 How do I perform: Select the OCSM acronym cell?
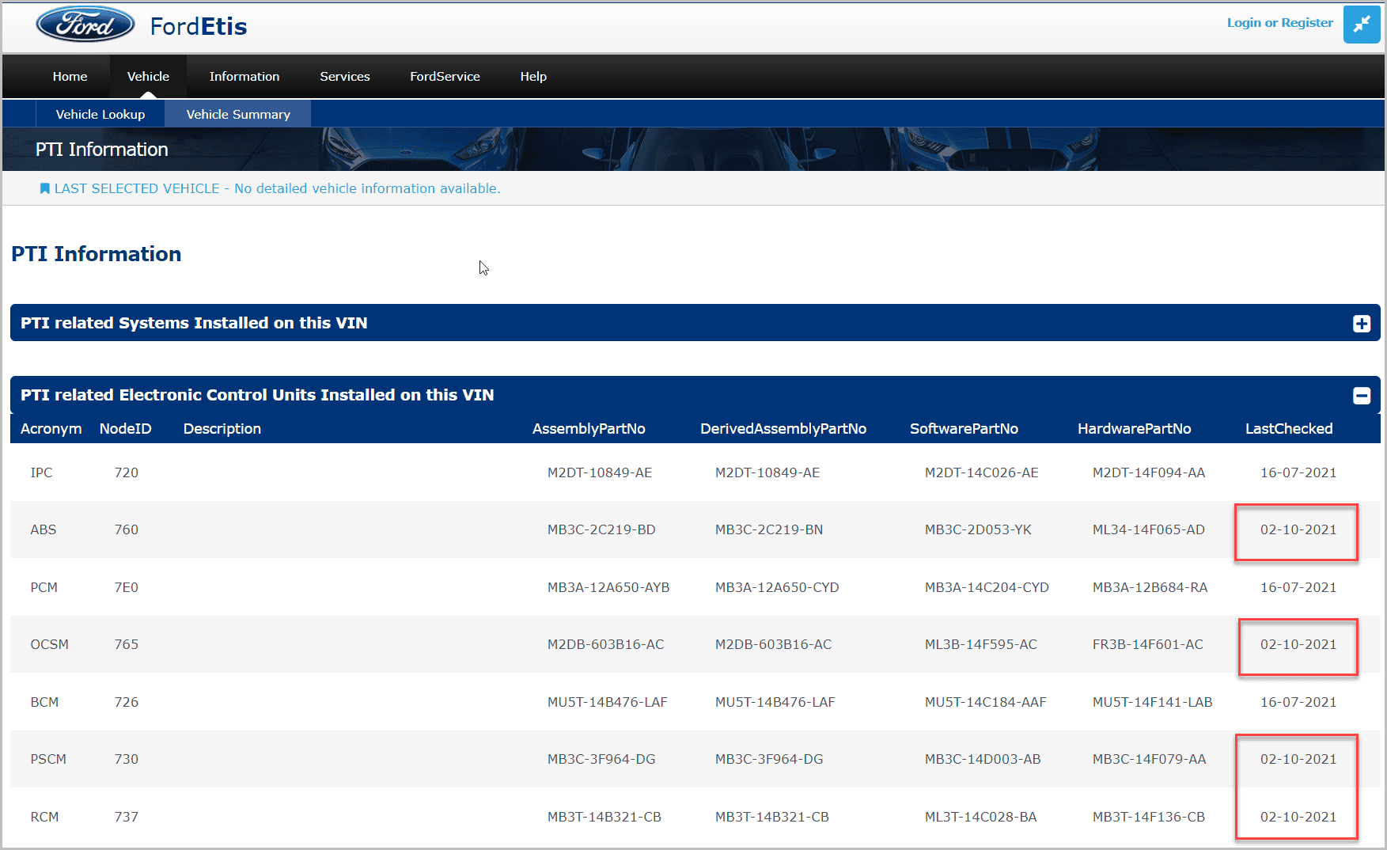coord(50,644)
